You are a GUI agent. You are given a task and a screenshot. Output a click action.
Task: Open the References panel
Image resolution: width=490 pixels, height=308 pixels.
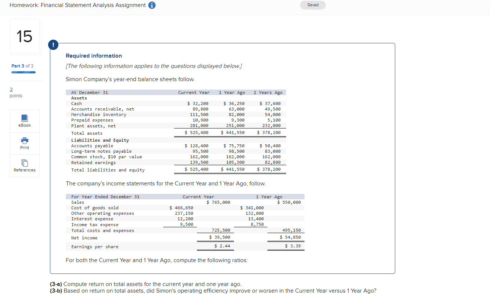(24, 166)
